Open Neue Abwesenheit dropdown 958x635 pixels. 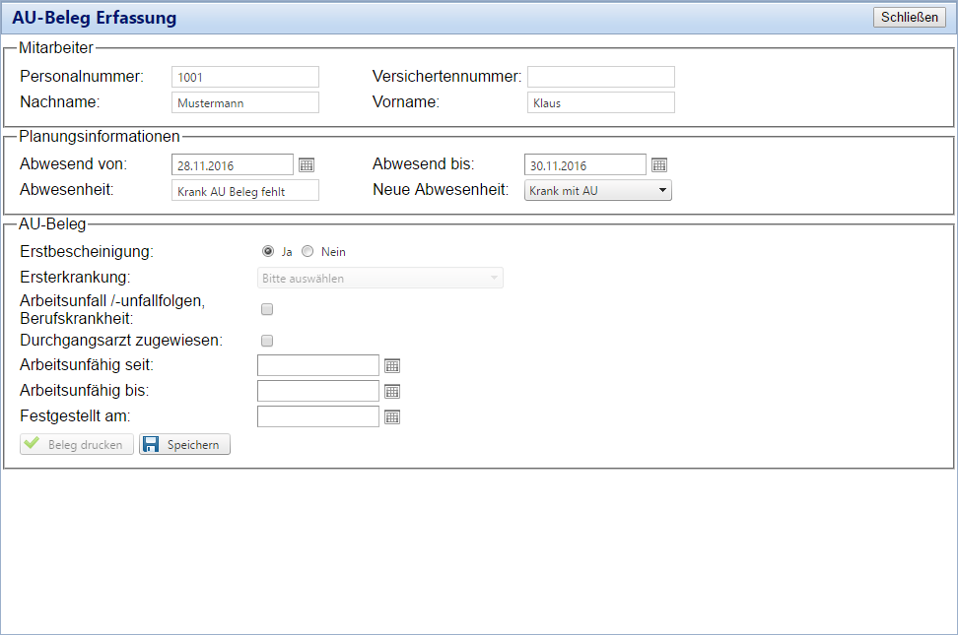[x=598, y=191]
